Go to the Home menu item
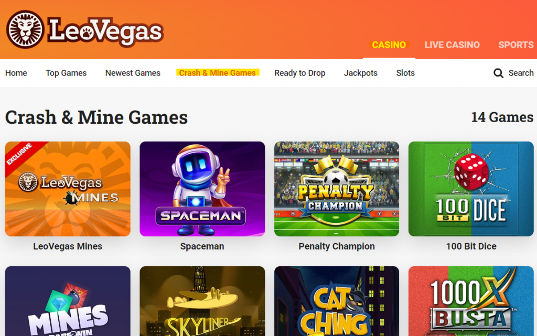 (16, 73)
